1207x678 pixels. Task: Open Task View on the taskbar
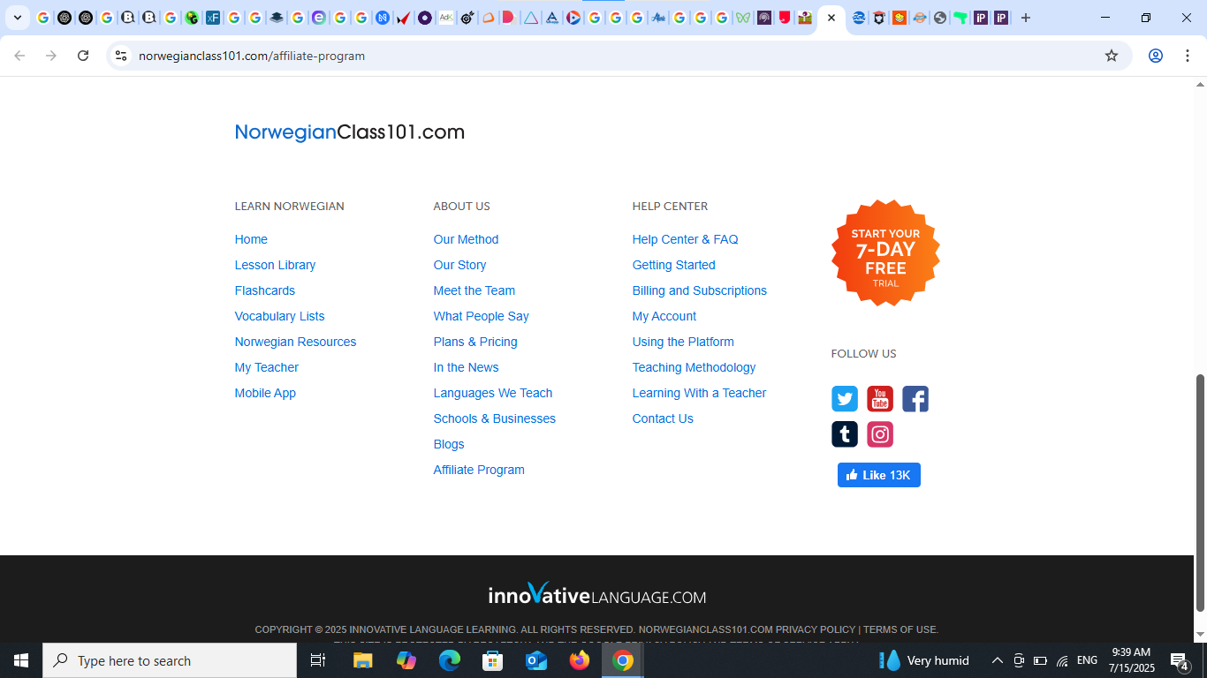pyautogui.click(x=318, y=660)
